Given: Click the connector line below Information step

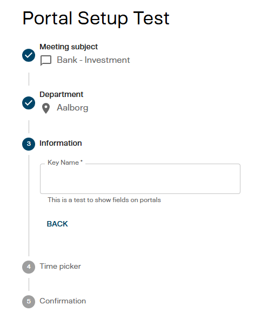Looking at the screenshot, I should 29,205.
